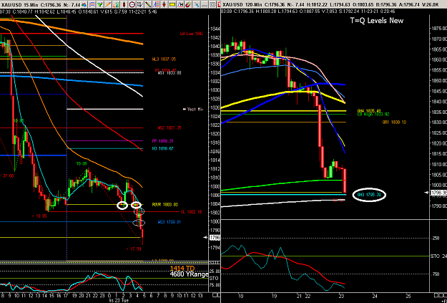Select the YL 1802.16 level label
This screenshot has height=303, width=447.
coord(192,212)
